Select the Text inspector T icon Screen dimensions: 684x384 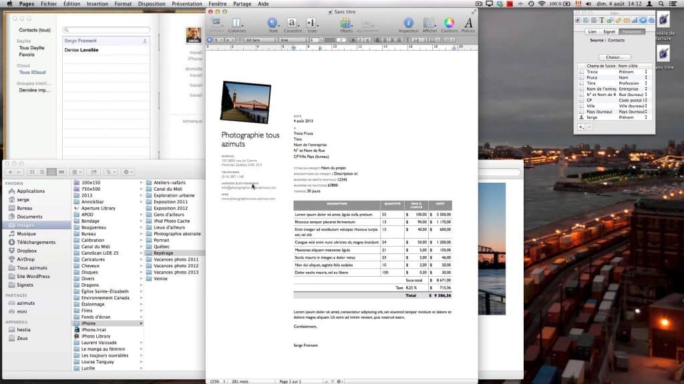click(x=602, y=20)
